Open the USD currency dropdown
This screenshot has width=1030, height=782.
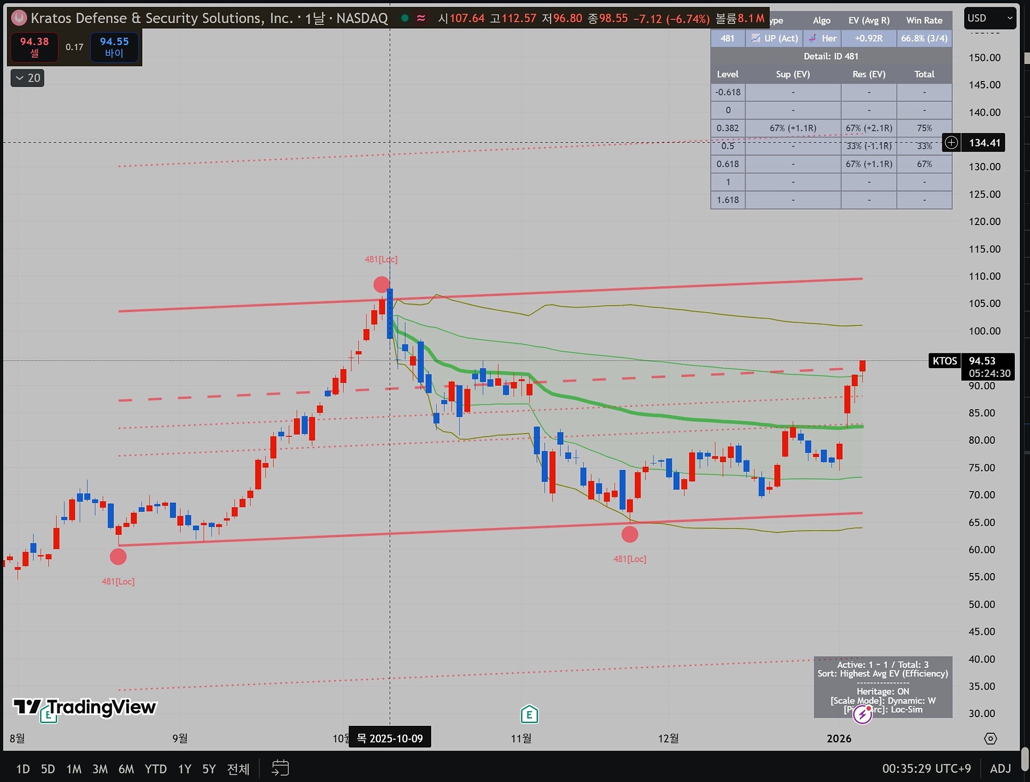tap(989, 18)
